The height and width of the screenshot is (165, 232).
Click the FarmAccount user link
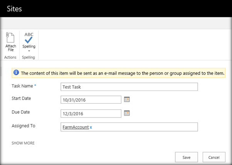pyautogui.click(x=76, y=127)
